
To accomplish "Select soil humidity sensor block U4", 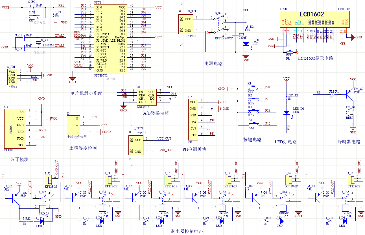I will point(73,125).
